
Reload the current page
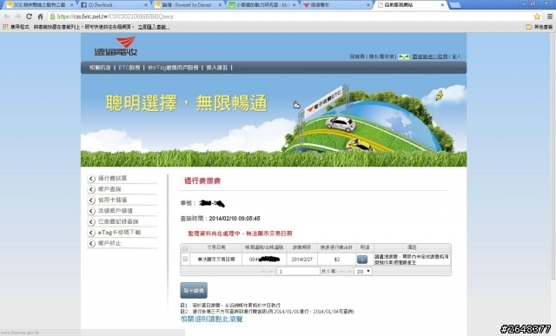coord(29,16)
